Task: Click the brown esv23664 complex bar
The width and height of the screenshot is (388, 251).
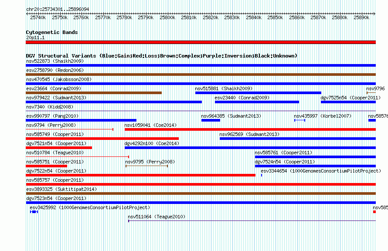Action: click(94, 93)
